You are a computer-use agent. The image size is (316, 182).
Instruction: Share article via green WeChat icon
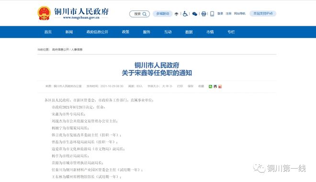pos(210,86)
